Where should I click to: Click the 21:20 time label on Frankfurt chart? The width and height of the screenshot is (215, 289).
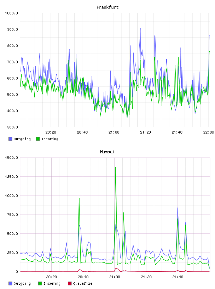145,132
